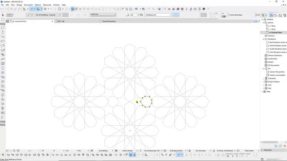Select the Stair tool in toolbox
The width and height of the screenshot is (287, 161).
coord(3,55)
